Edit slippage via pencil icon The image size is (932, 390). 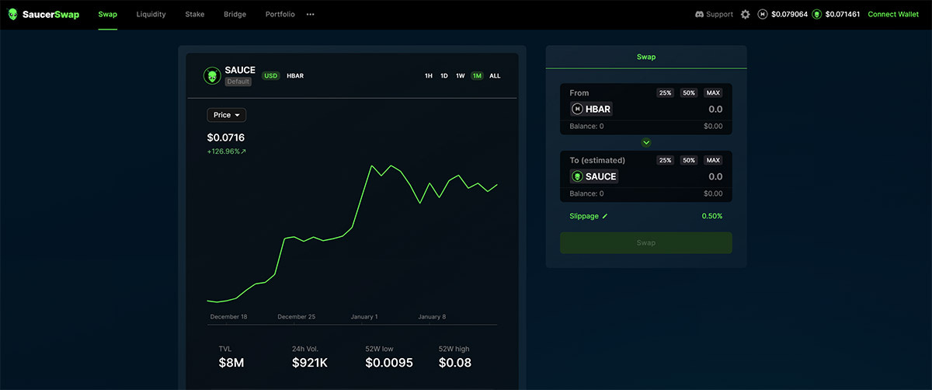(605, 216)
